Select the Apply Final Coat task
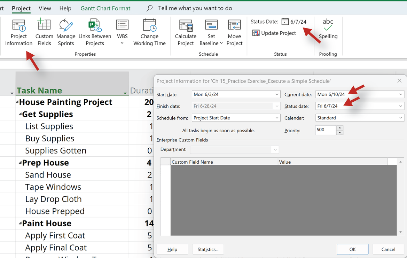Viewport: 407px width, 258px height. pyautogui.click(x=56, y=248)
